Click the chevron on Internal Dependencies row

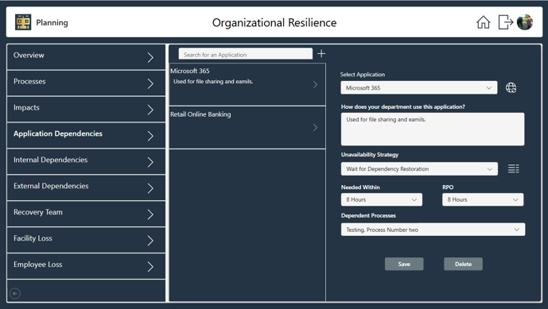click(x=150, y=162)
